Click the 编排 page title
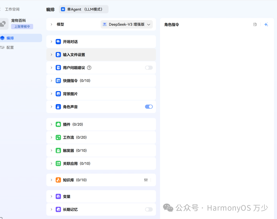 50,9
